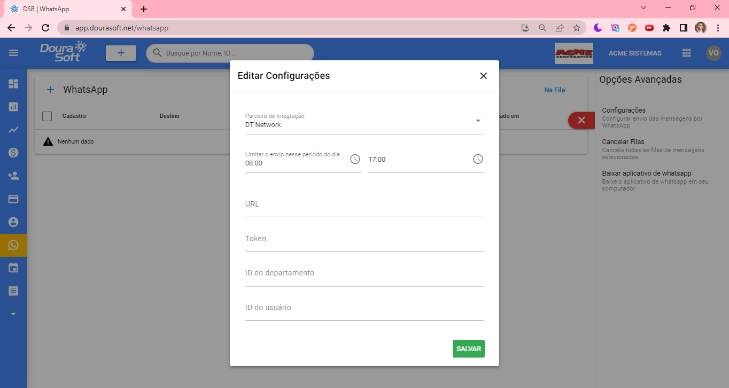This screenshot has width=729, height=388.
Task: Click the add person sidebar icon
Action: coord(13,176)
